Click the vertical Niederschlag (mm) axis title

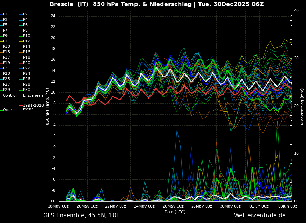(302, 106)
